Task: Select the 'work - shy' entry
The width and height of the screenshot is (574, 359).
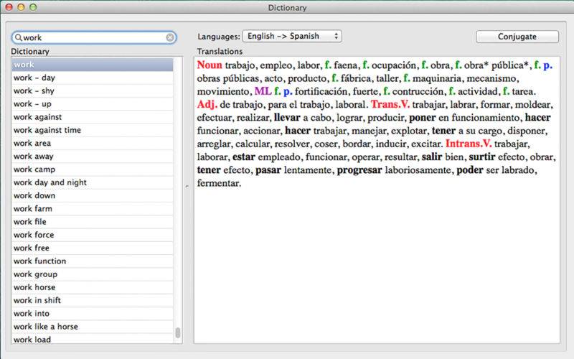Action: coord(93,91)
